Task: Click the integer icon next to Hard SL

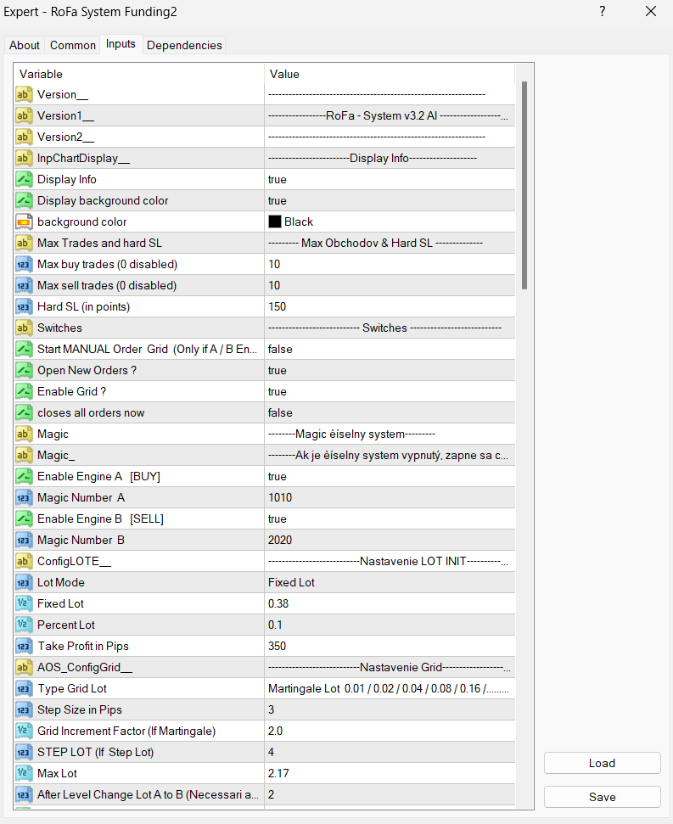Action: click(24, 306)
